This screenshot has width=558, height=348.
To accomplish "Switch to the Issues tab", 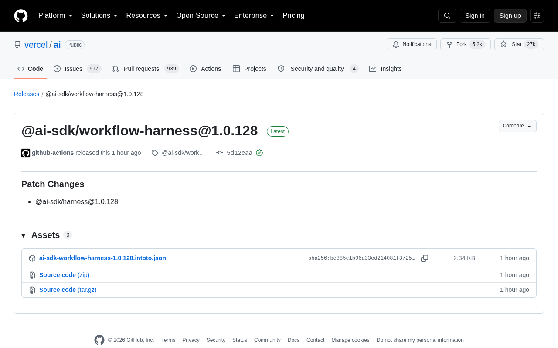I will pos(77,69).
